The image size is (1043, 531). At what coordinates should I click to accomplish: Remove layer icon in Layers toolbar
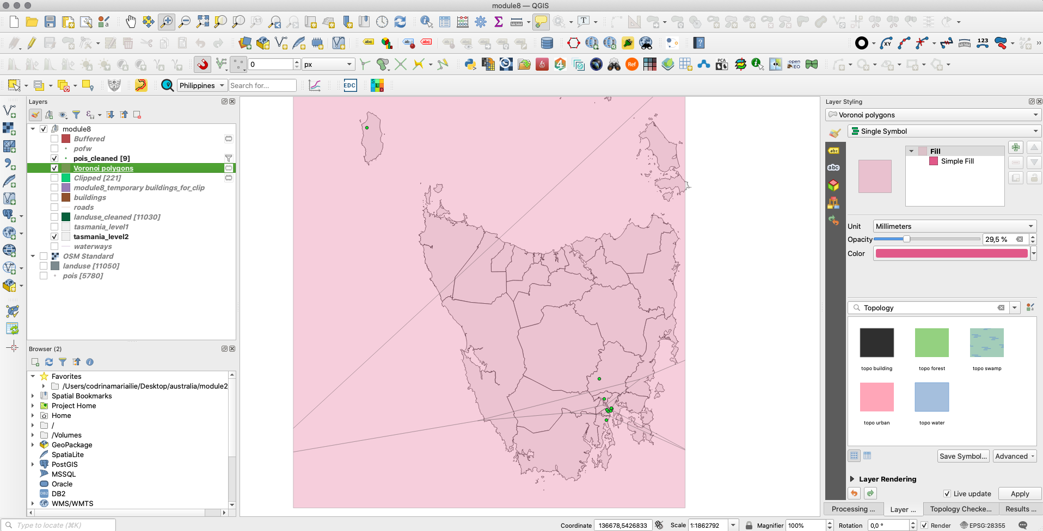(x=137, y=115)
